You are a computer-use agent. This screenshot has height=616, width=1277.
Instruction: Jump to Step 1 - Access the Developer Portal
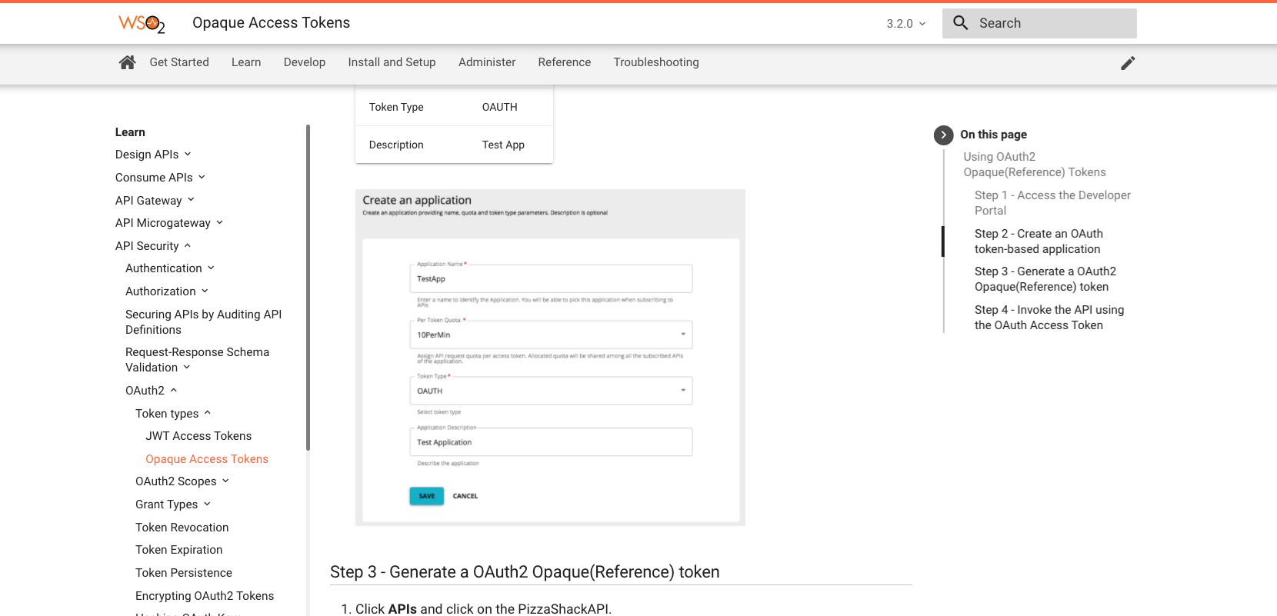coord(1052,203)
